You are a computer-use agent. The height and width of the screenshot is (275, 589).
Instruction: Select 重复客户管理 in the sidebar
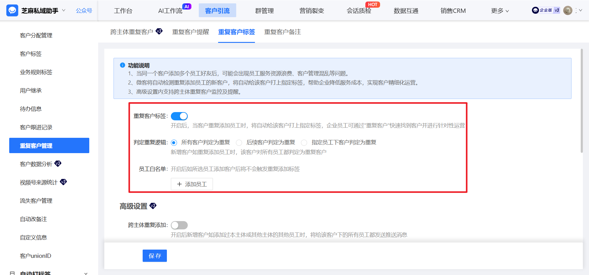[49, 145]
